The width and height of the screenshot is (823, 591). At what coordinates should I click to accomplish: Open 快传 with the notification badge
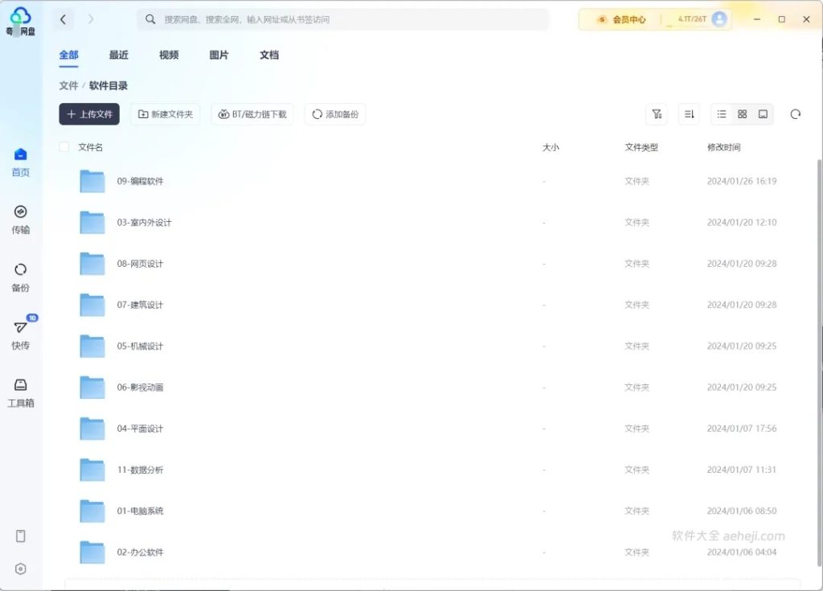21,335
